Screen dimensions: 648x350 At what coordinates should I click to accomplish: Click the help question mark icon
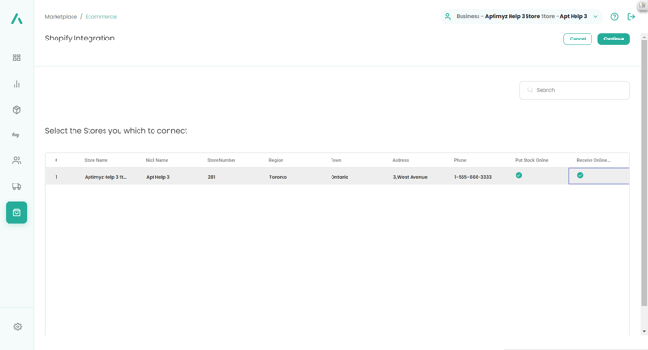pos(614,17)
